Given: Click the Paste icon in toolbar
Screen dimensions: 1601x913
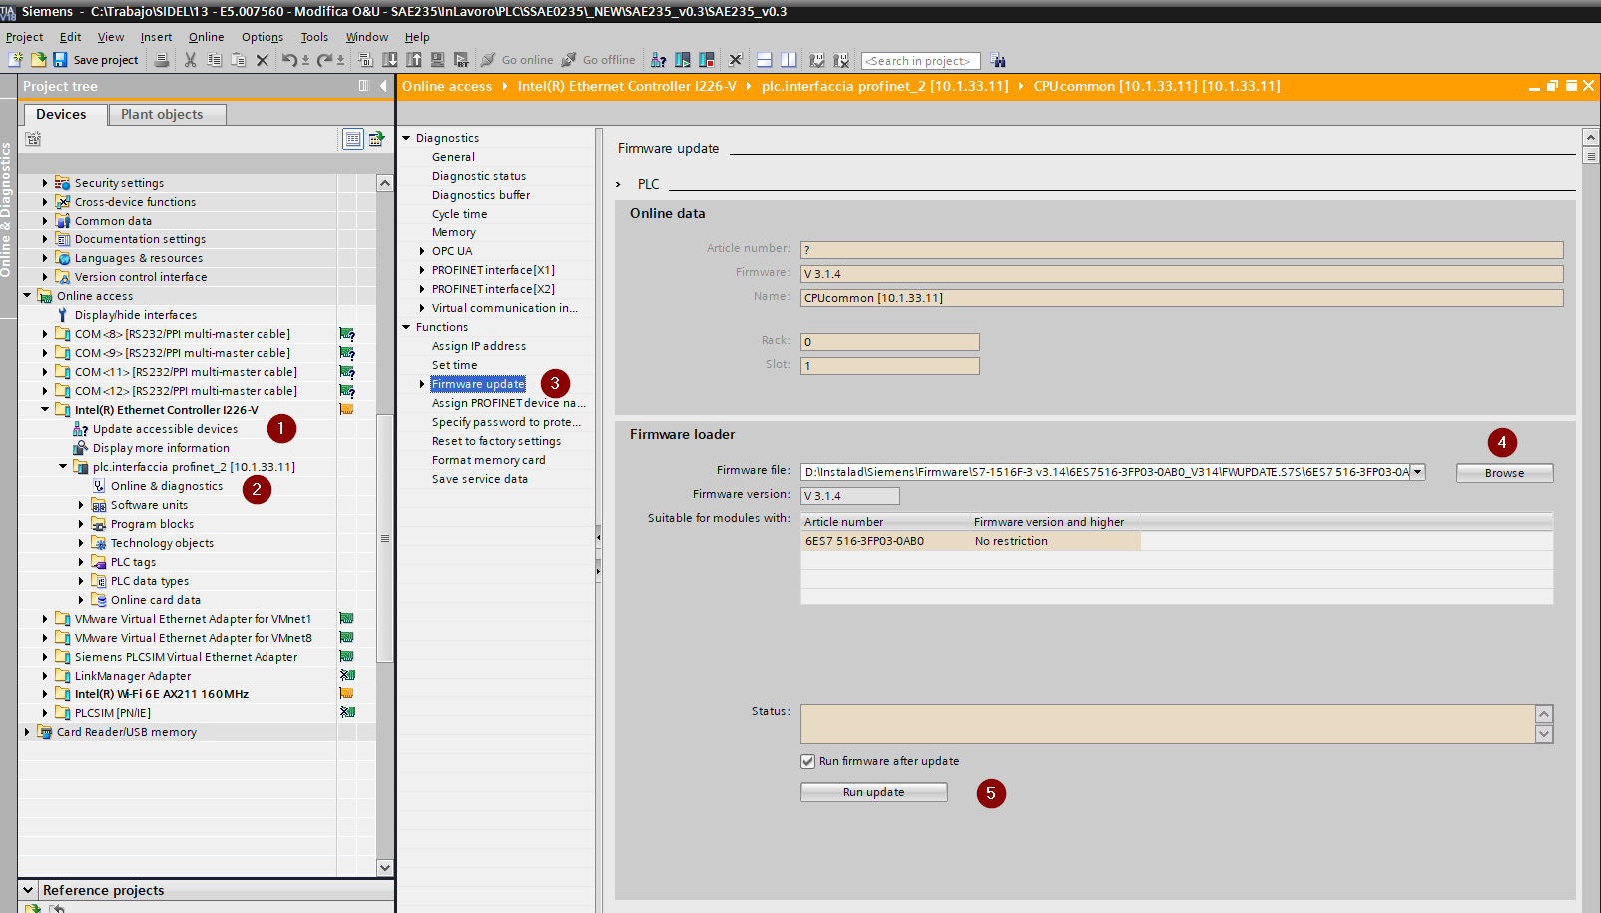Looking at the screenshot, I should [x=238, y=60].
